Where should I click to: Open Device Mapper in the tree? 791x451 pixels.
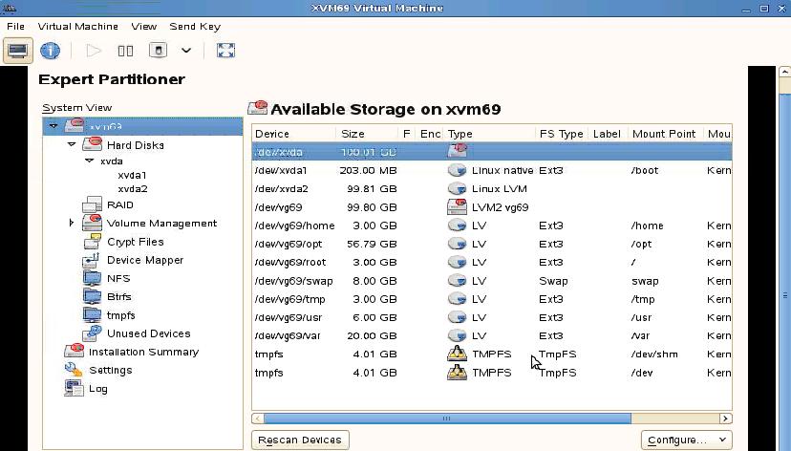tap(144, 260)
